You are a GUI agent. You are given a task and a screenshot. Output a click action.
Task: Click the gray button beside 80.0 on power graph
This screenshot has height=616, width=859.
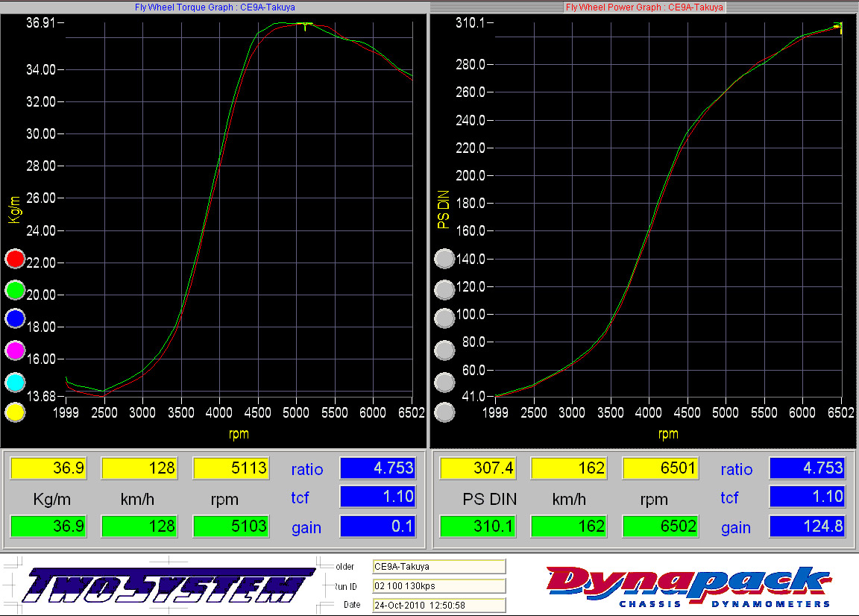445,351
